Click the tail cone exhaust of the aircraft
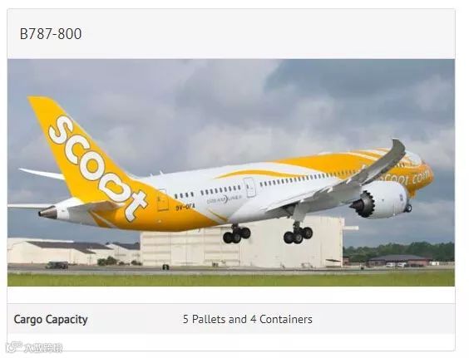469x358 pixels. [48, 213]
